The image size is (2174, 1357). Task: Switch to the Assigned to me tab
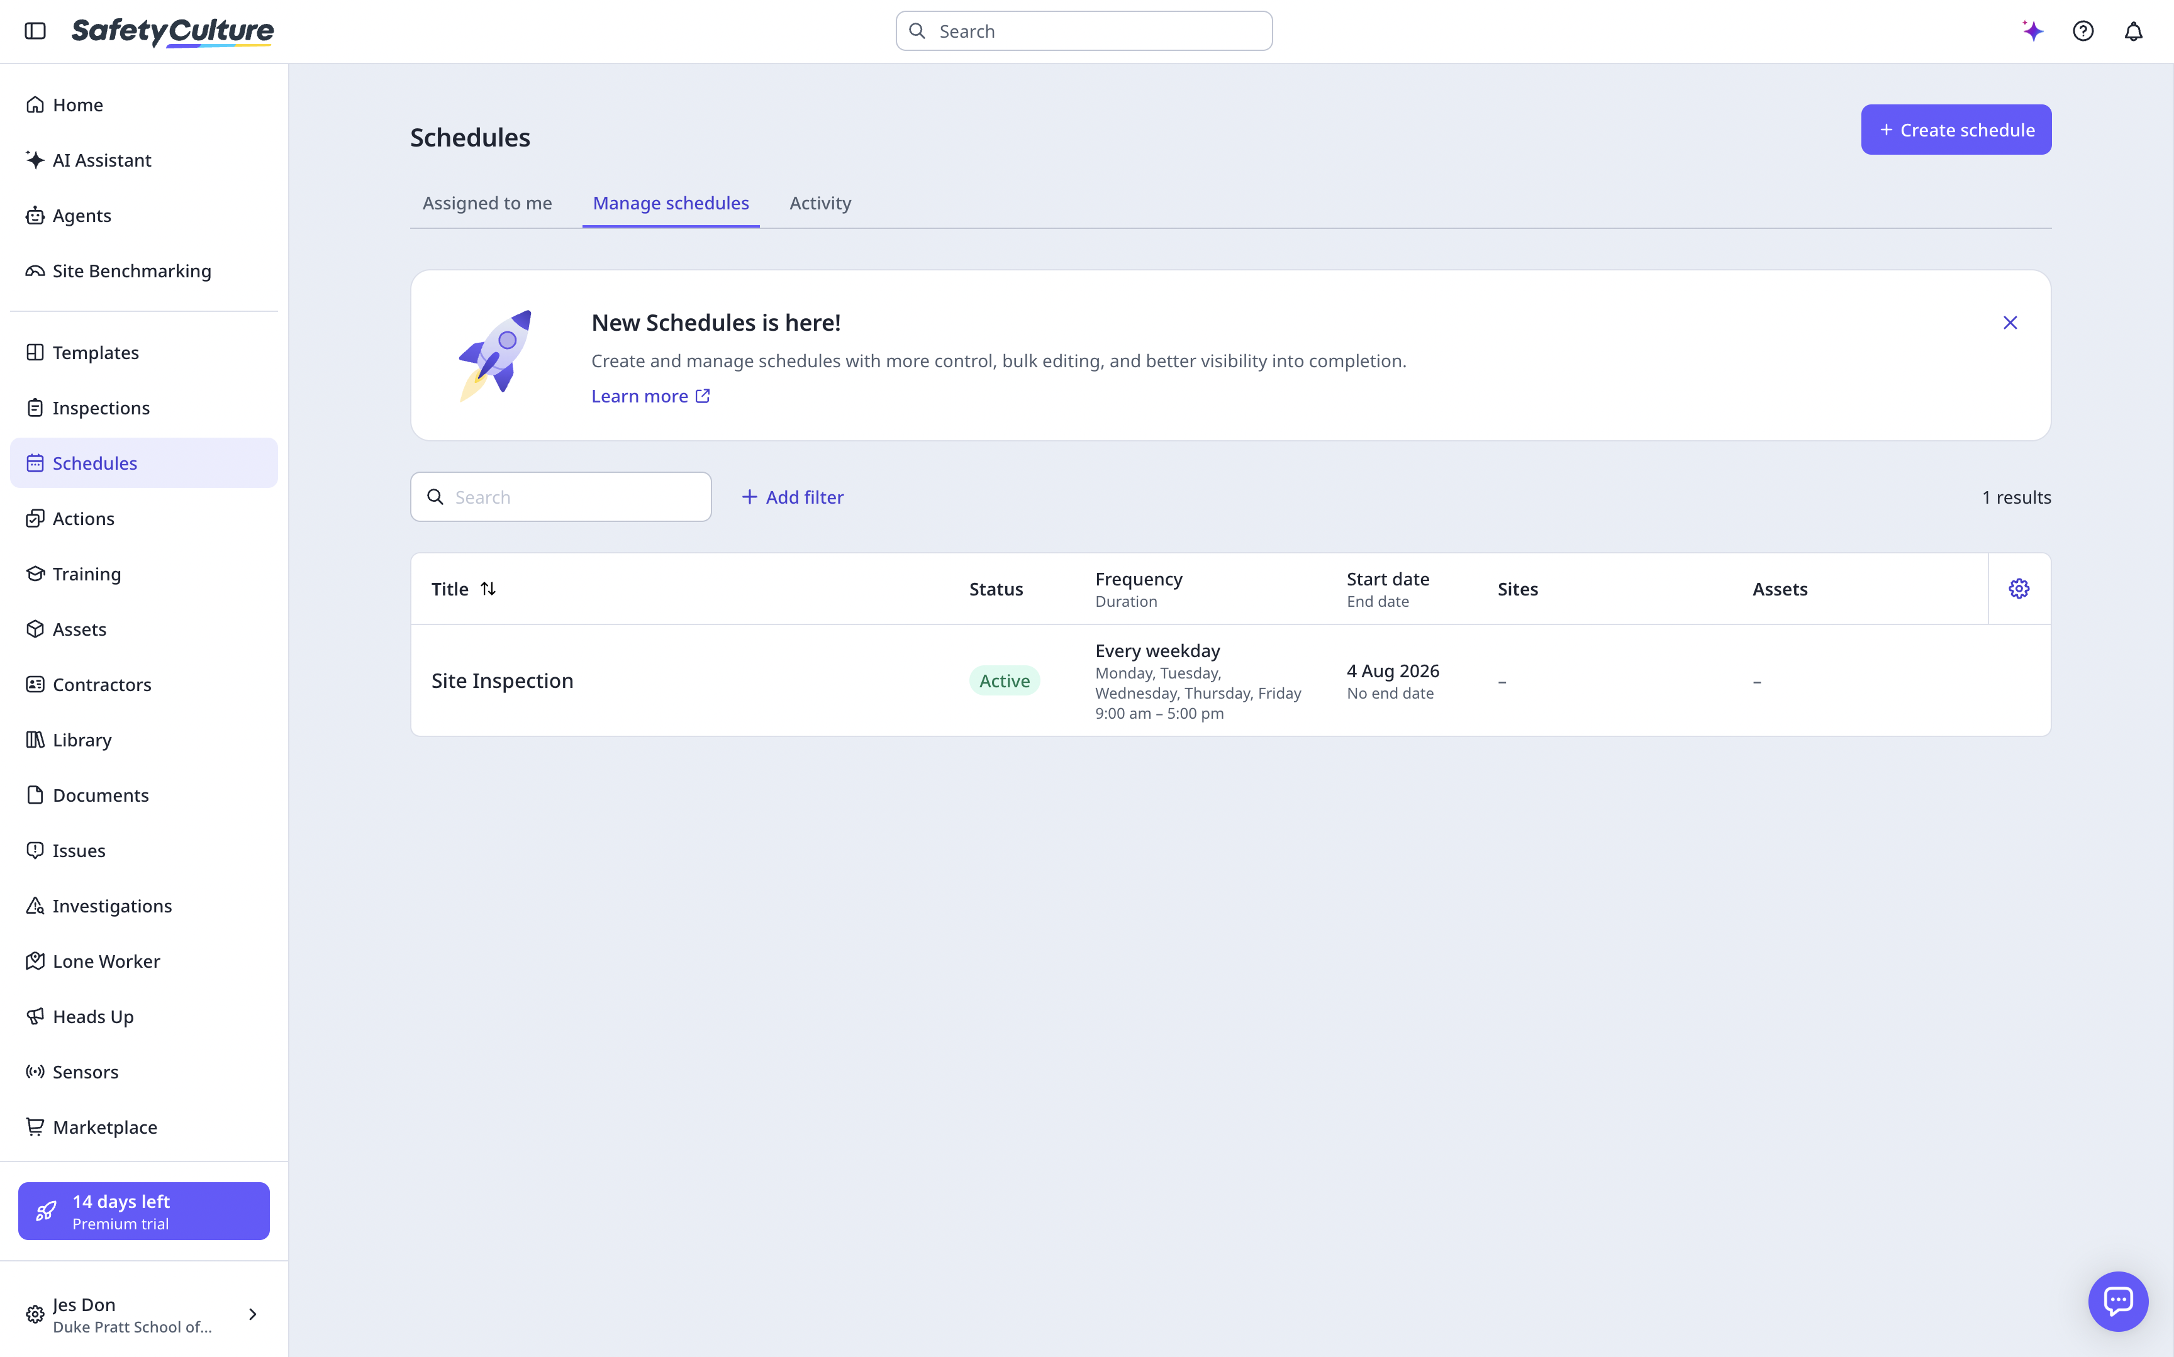(x=488, y=204)
